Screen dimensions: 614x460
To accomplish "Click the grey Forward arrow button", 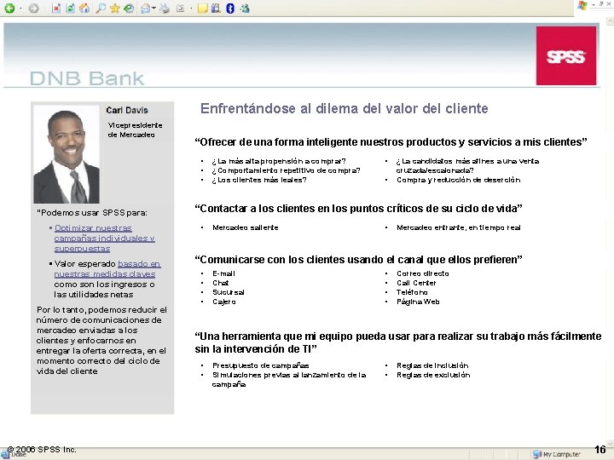I will (33, 9).
